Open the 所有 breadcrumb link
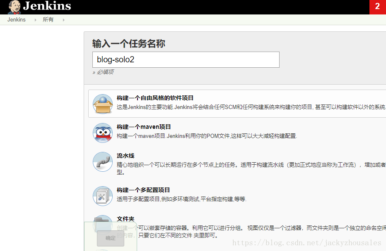Image resolution: width=386 pixels, height=251 pixels. pos(48,20)
